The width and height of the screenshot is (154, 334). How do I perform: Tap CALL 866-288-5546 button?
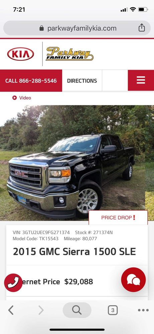(x=31, y=81)
